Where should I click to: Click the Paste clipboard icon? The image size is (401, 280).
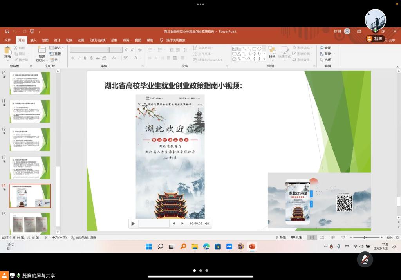(x=7, y=50)
